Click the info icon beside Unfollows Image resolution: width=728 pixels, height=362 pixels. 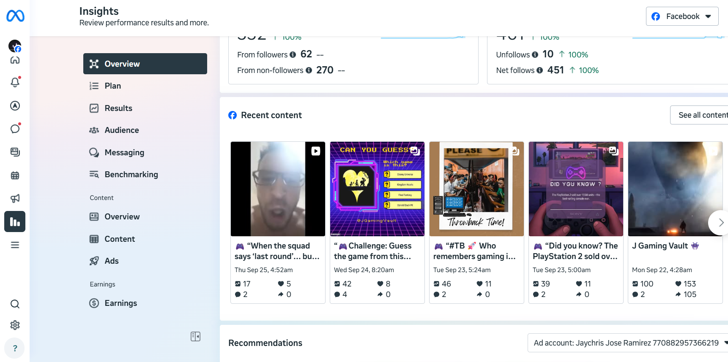pos(535,55)
